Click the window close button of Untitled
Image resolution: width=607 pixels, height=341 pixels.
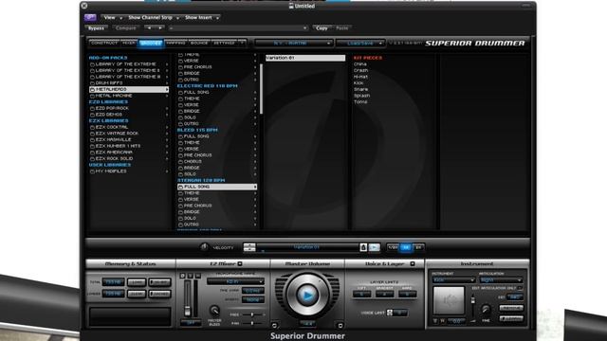pos(84,6)
